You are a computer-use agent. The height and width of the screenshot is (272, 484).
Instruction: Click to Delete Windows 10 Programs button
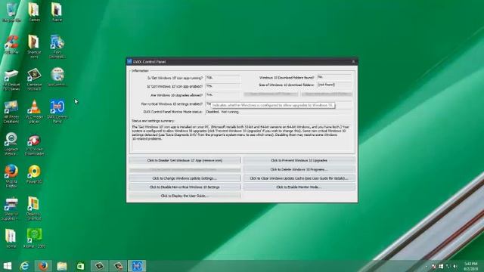click(299, 169)
